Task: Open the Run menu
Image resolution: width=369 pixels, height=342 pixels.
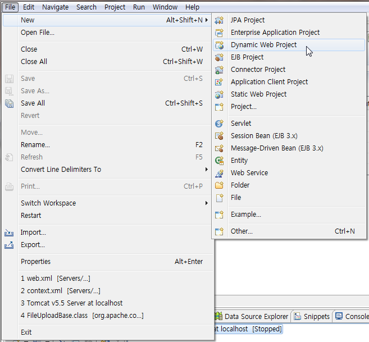Action: 139,7
